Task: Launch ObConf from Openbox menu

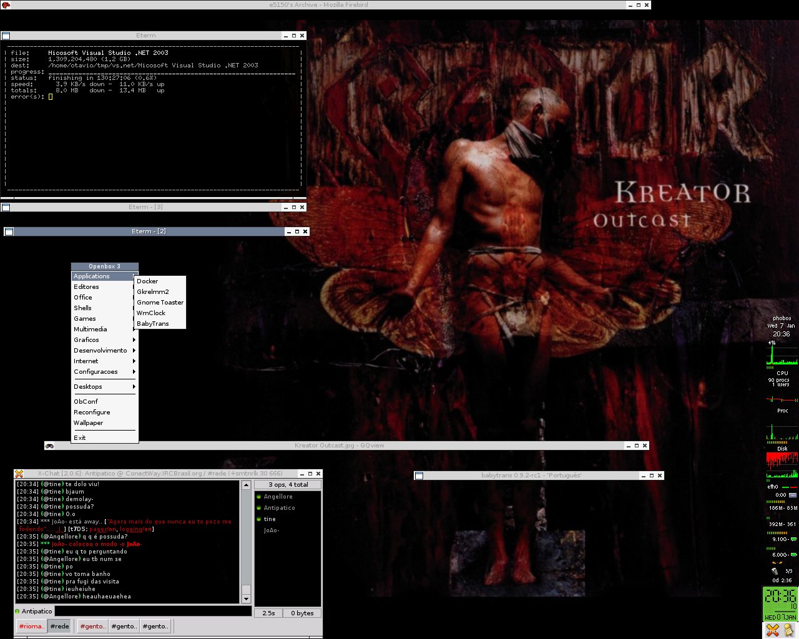Action: tap(104, 401)
